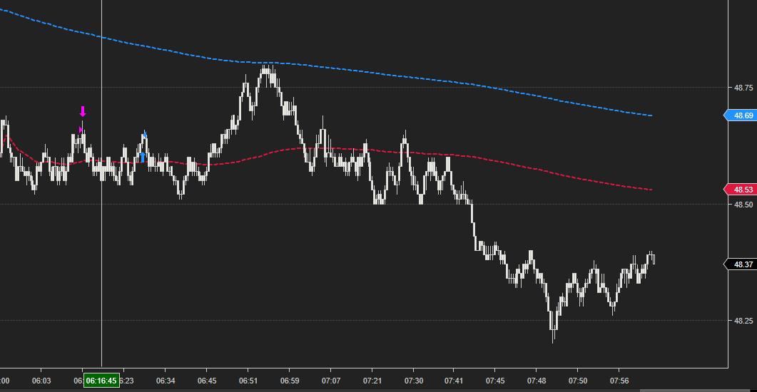Click the 07:21 time axis label
This screenshot has width=757, height=392.
[372, 381]
